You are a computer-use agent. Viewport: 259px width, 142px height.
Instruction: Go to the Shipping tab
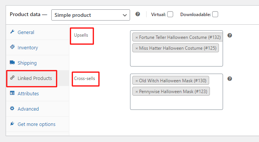37,63
